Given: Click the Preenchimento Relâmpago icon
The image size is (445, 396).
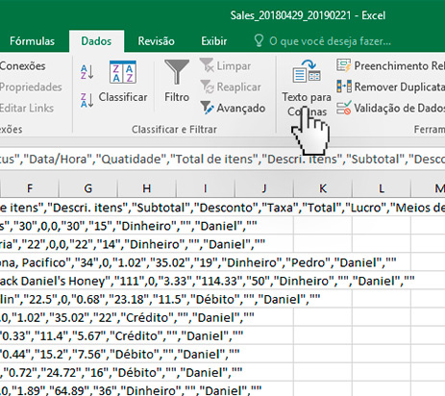Looking at the screenshot, I should pyautogui.click(x=344, y=65).
